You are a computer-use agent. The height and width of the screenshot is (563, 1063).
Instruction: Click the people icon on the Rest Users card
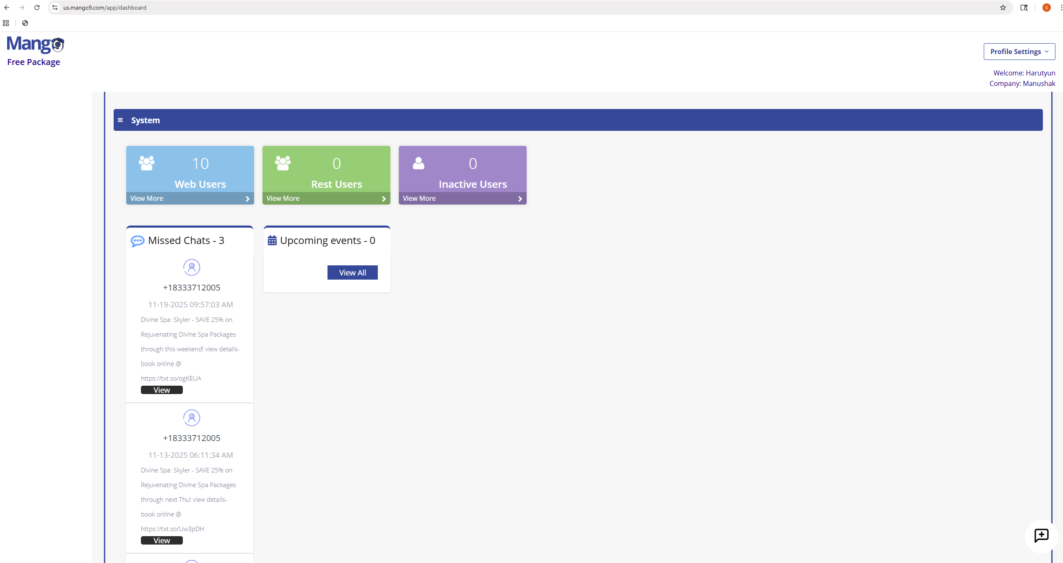pyautogui.click(x=283, y=163)
